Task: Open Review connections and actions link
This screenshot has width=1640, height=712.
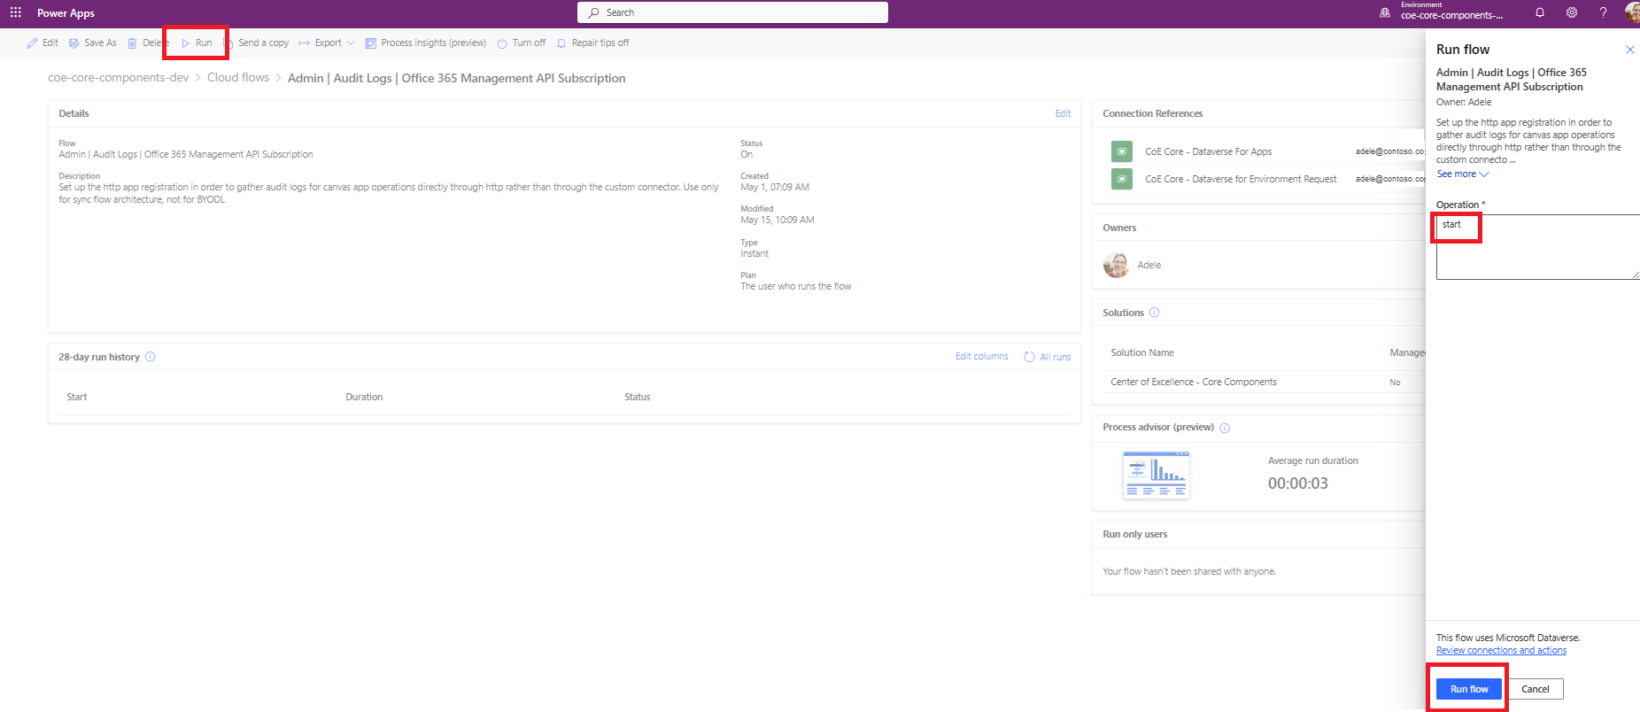Action: click(x=1501, y=650)
